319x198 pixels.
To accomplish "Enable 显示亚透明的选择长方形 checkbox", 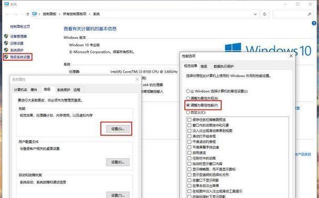I will tap(189, 174).
